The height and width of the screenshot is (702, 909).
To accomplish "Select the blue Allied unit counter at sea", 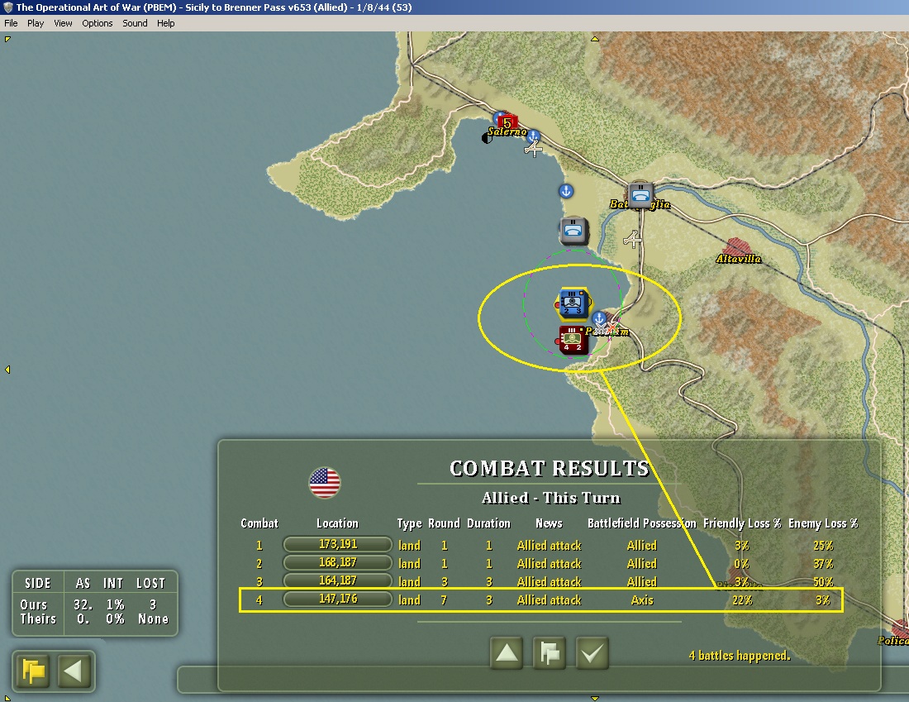I will point(573,303).
